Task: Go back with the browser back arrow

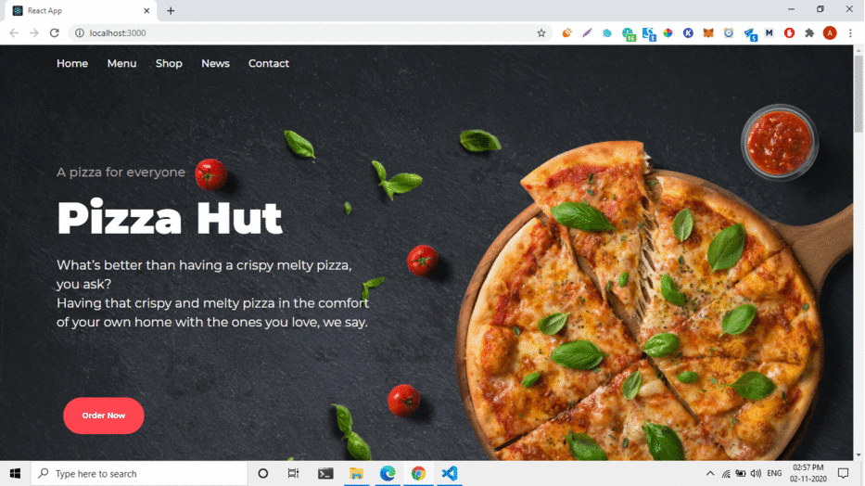Action: (x=14, y=33)
